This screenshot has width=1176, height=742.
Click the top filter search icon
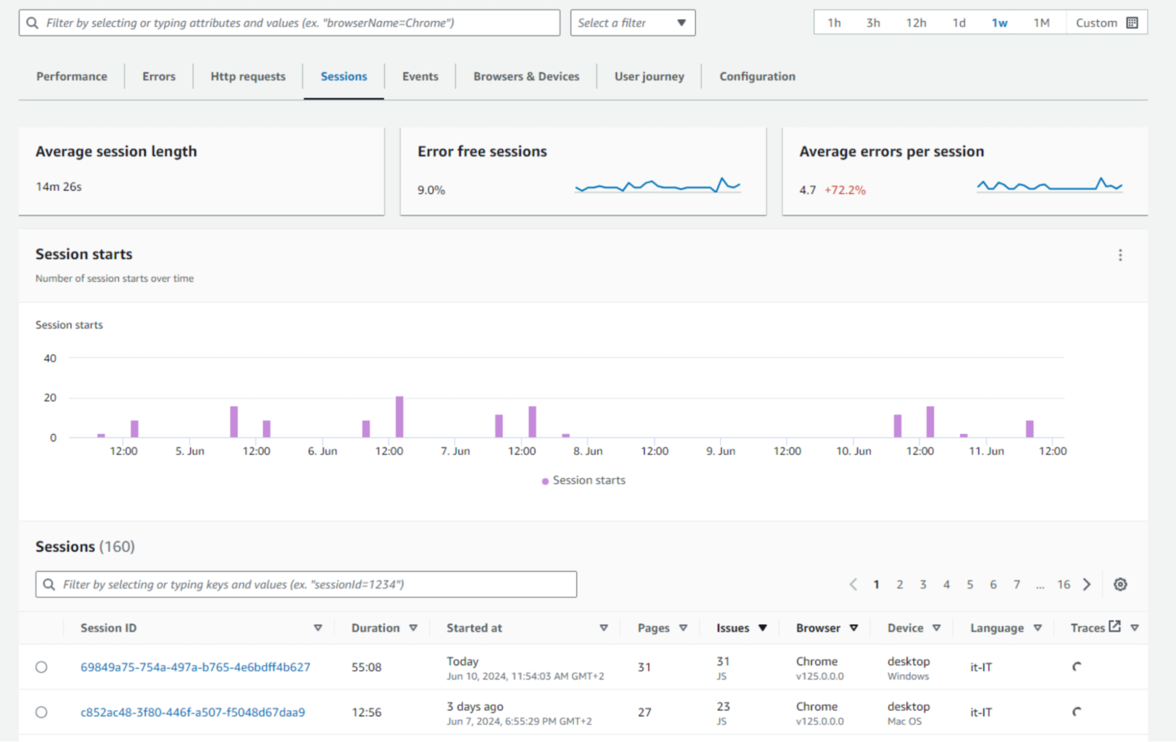tap(33, 23)
